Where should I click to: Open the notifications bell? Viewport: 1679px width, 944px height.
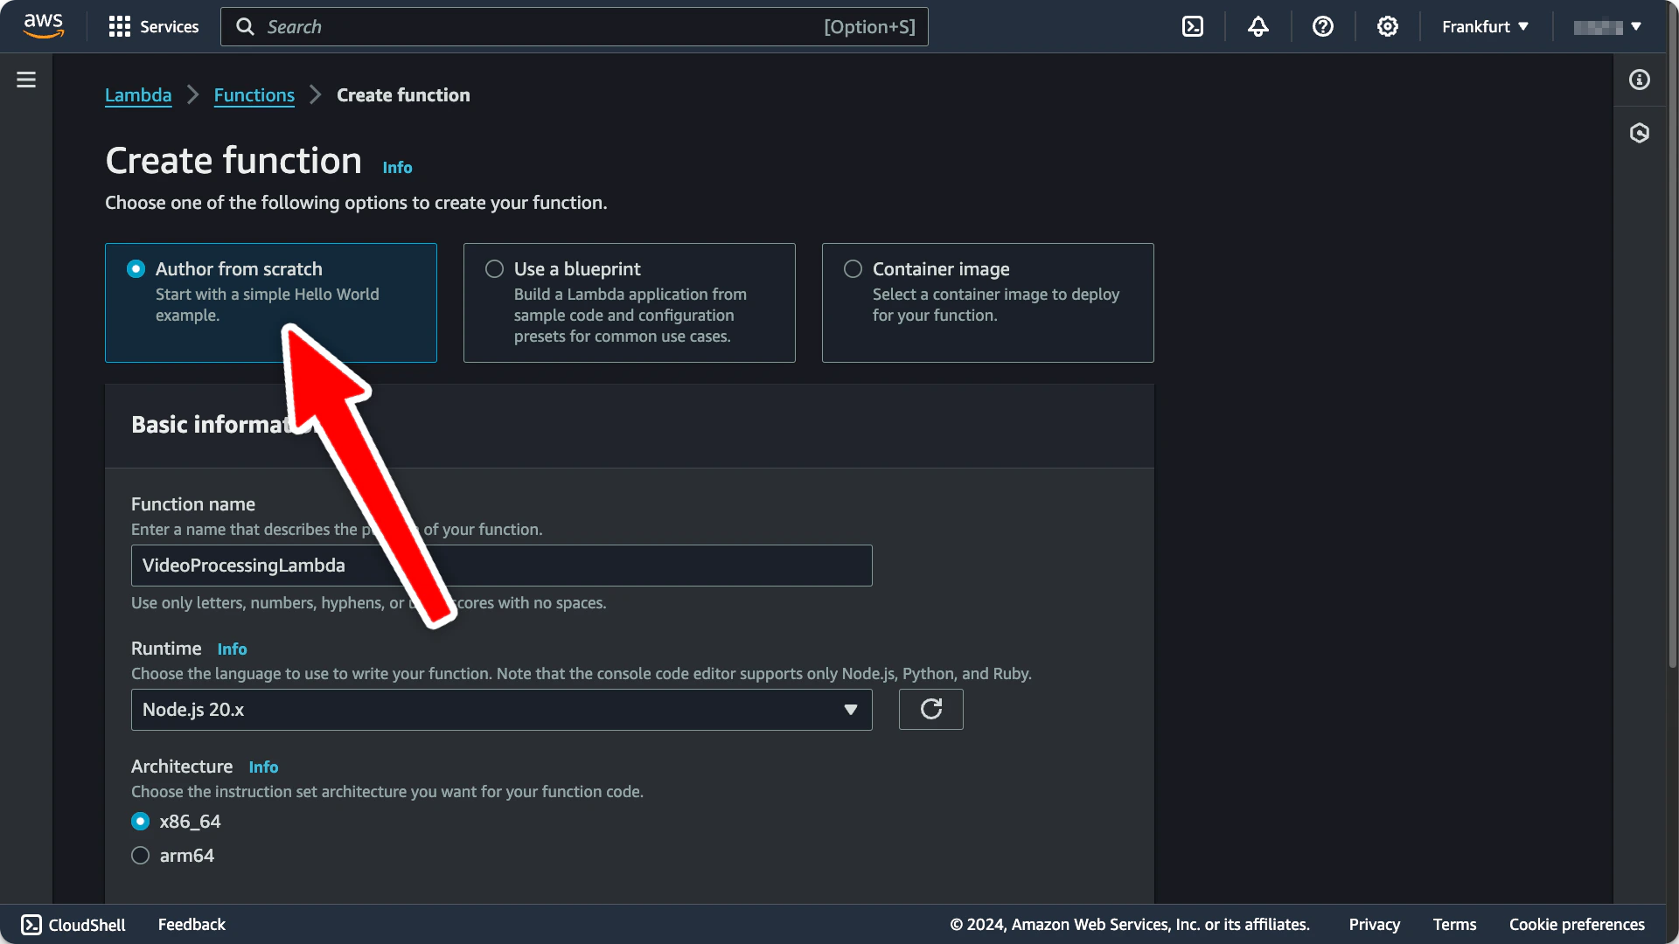point(1258,26)
